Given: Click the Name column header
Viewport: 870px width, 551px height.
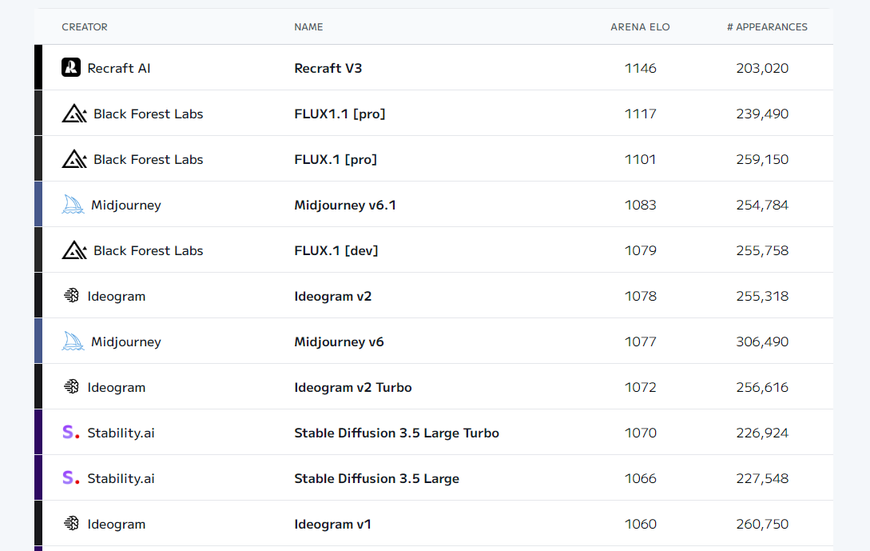Looking at the screenshot, I should point(308,27).
